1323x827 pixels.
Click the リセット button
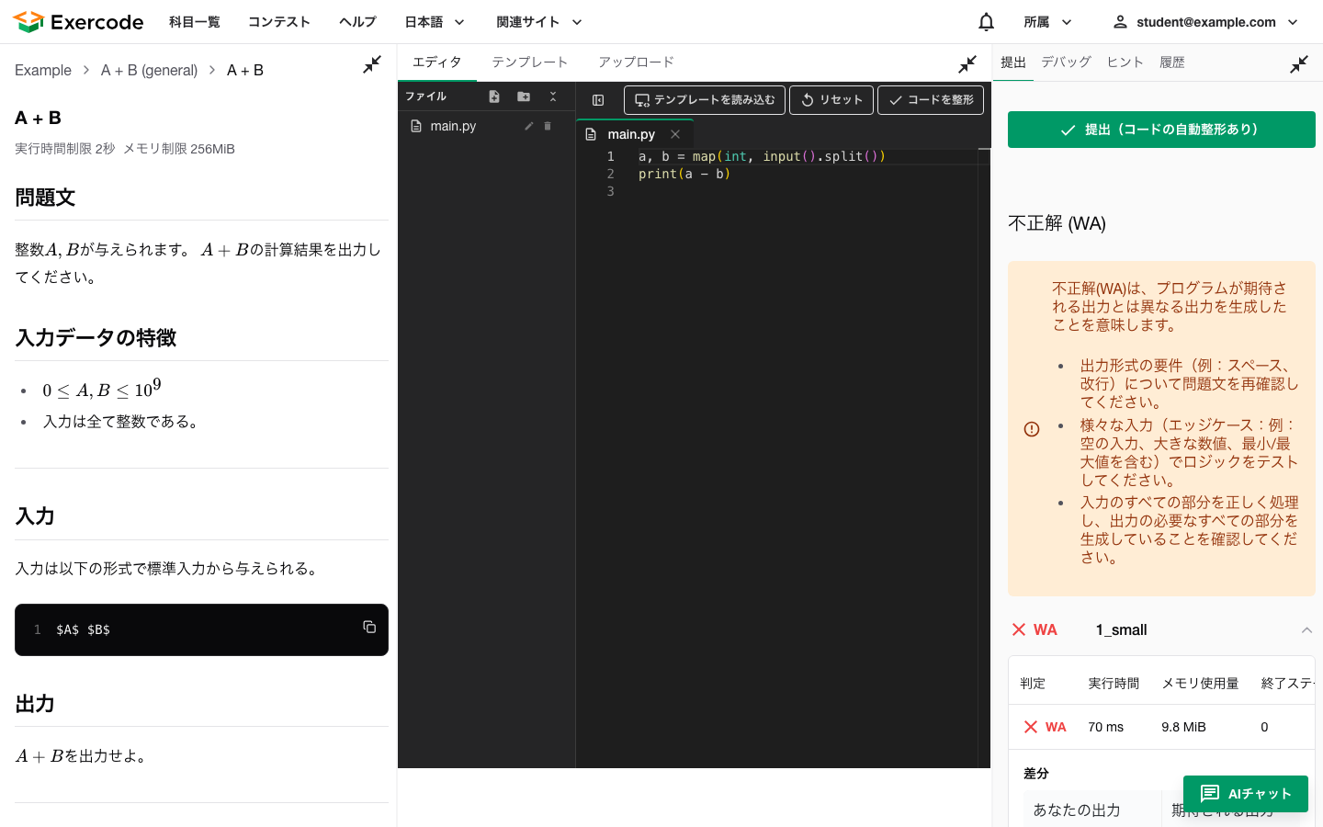click(831, 100)
